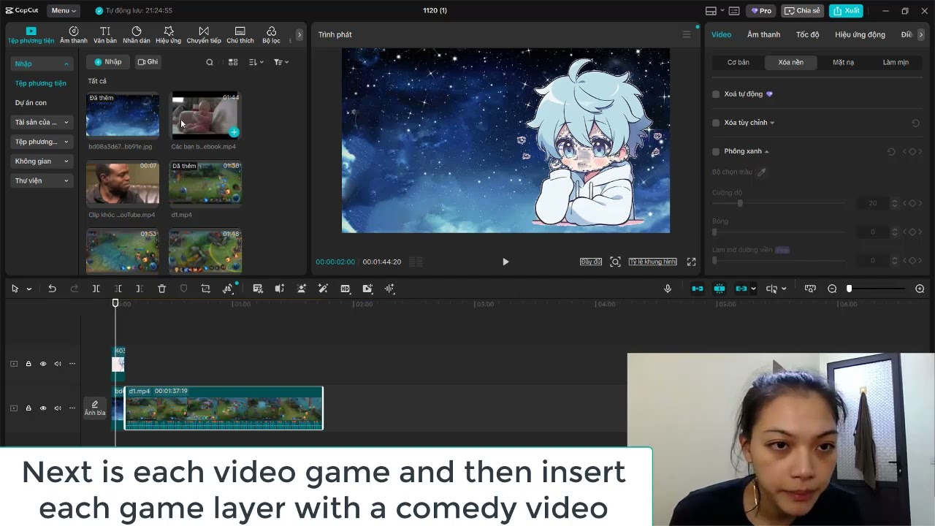
Task: Enable Phông xanh chroma key checkbox
Action: pos(716,151)
